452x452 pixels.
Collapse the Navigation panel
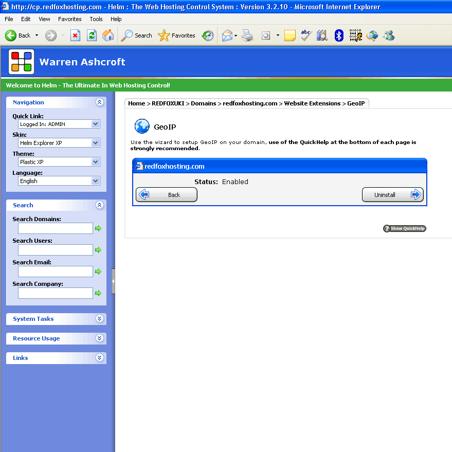(99, 102)
